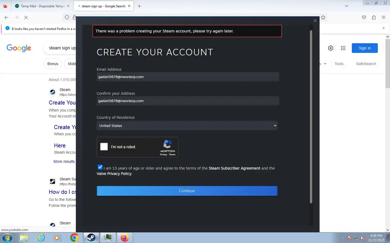Switch to Firefox in the taskbar
This screenshot has height=243, width=390.
[125, 238]
